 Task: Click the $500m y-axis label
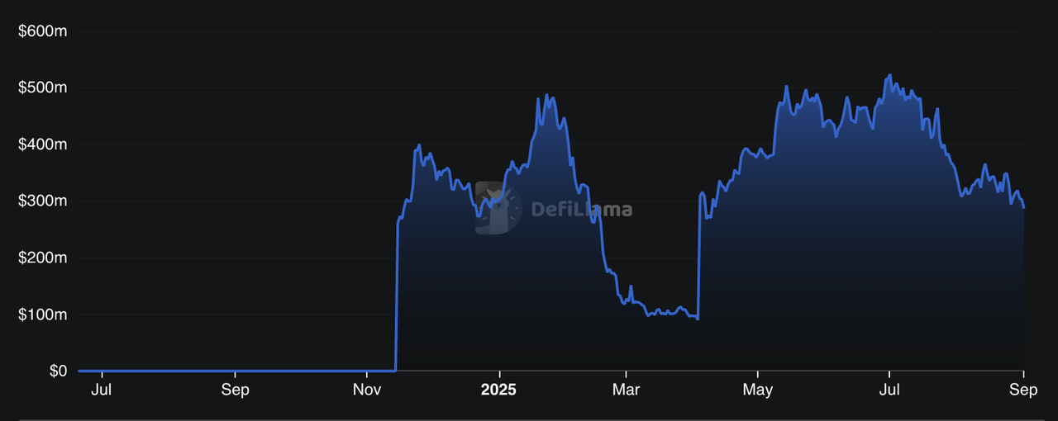(41, 88)
